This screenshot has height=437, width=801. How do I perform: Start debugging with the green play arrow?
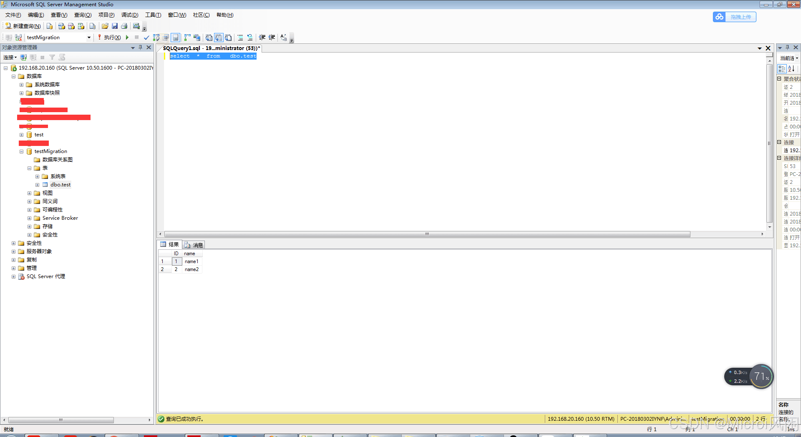(x=127, y=38)
